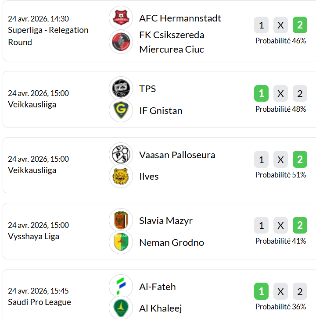Screen dimensions: 316x319
Task: Click the Slavia Mazyr team crest
Action: 121,220
